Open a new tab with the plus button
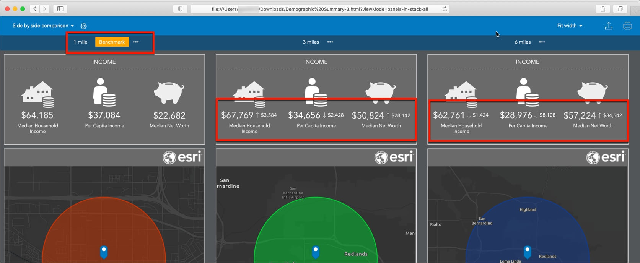Image resolution: width=640 pixels, height=263 pixels. (635, 11)
